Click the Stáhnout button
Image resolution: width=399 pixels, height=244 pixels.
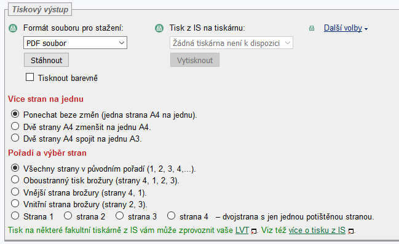(46, 60)
